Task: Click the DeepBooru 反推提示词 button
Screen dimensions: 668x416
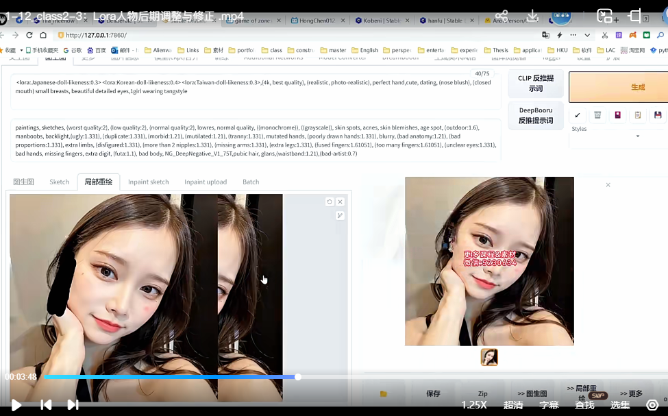Action: click(x=536, y=116)
